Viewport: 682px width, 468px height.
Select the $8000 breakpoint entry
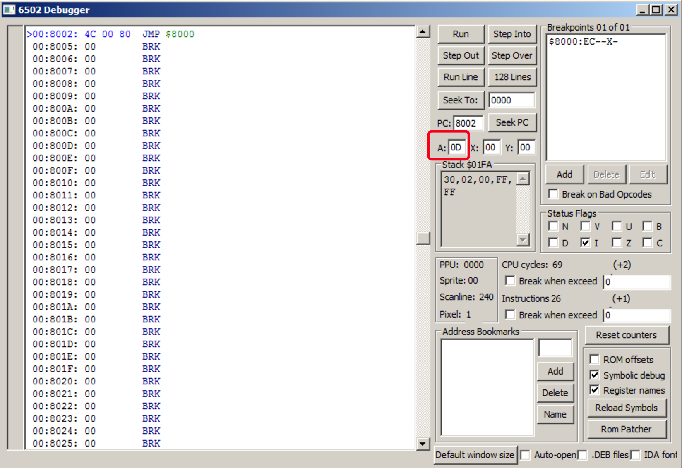click(x=583, y=42)
